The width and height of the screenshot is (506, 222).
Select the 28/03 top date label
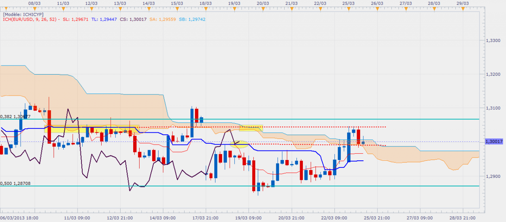point(434,3)
